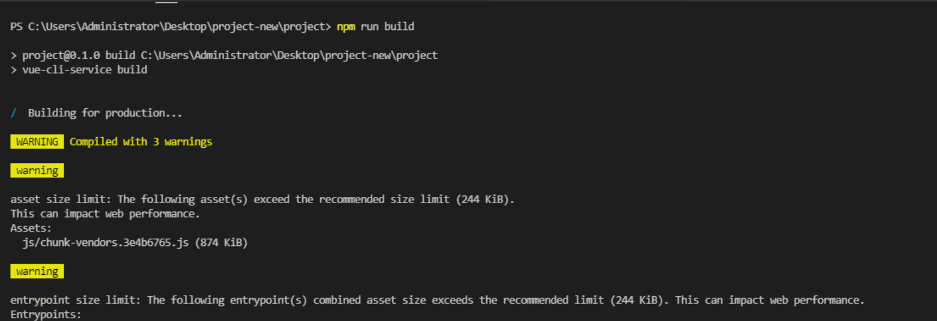
Task: Click the (874 KiB) size value
Action: pos(221,243)
